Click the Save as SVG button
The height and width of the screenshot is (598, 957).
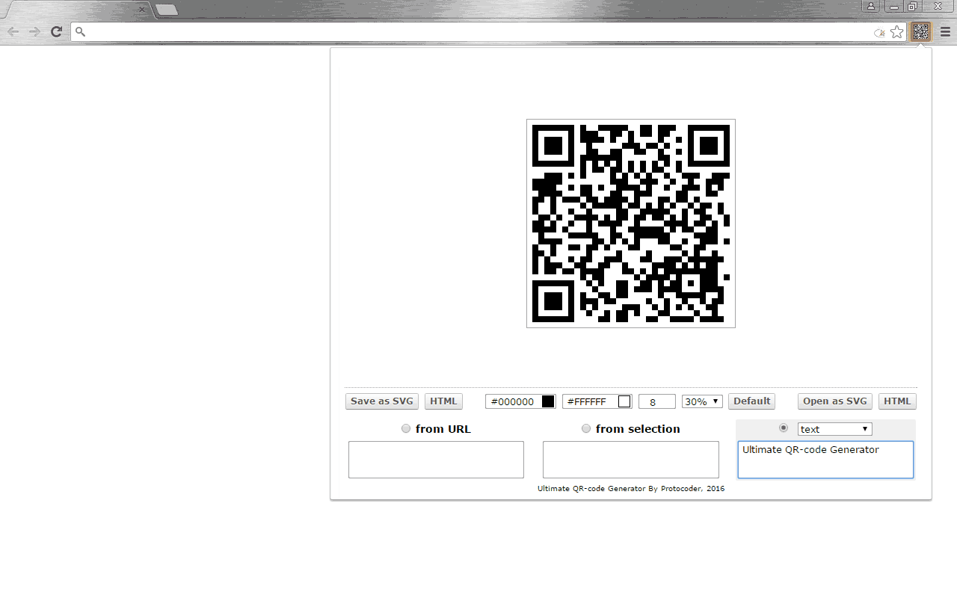coord(382,401)
